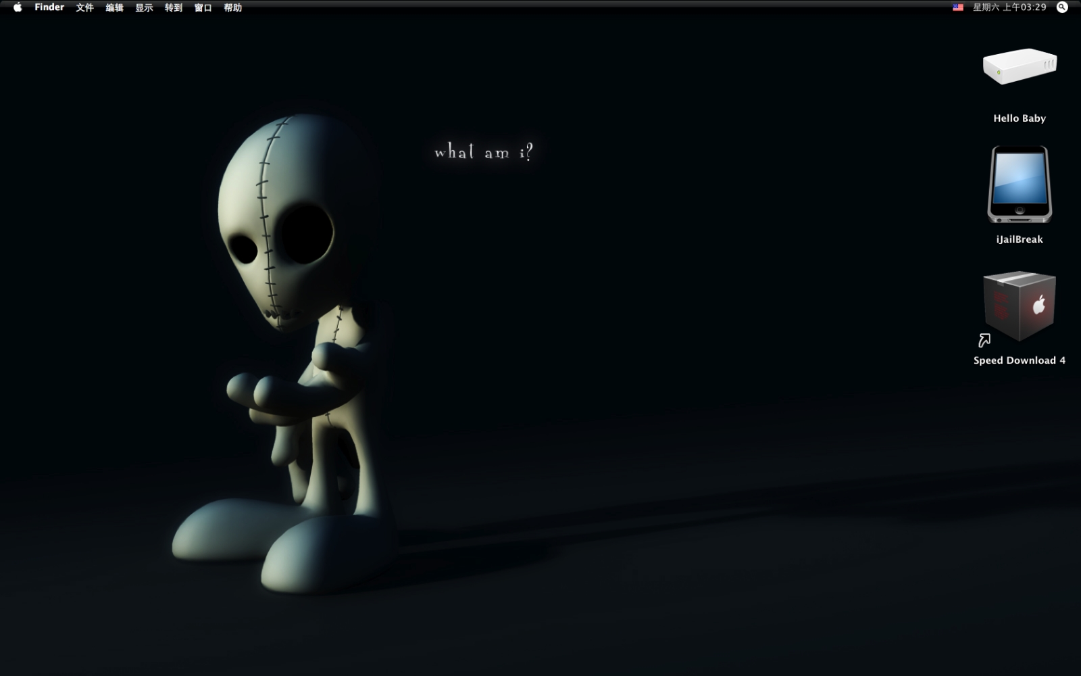Open the 显示 menu
The height and width of the screenshot is (676, 1081).
coord(144,7)
